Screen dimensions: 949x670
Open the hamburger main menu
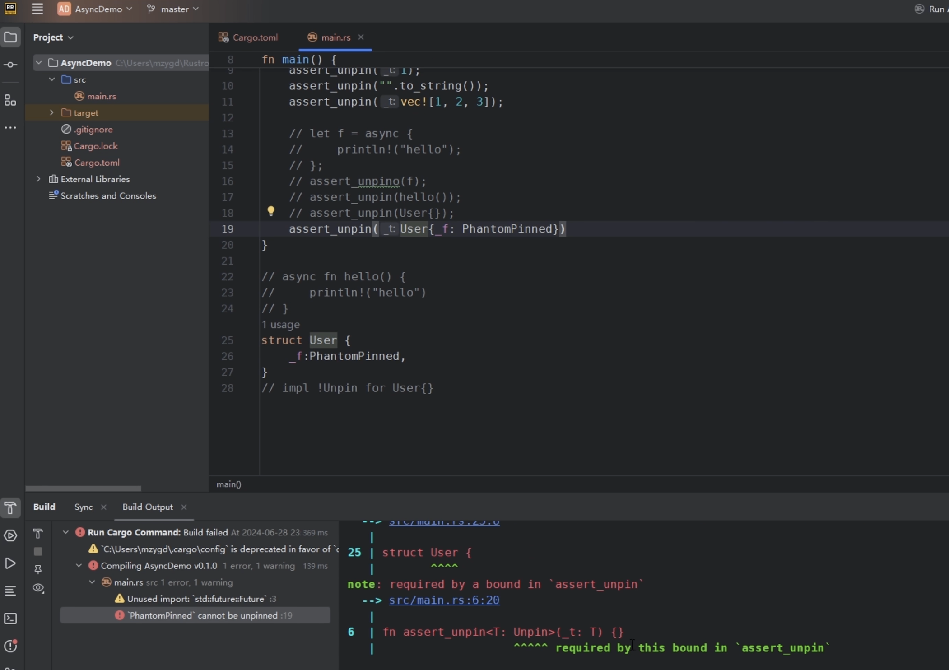click(37, 9)
